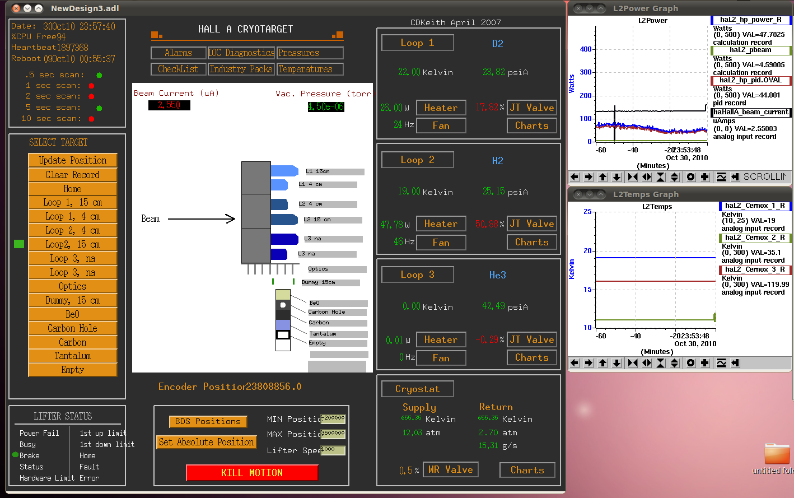Select the Carbon Hole target
794x498 pixels.
coord(73,328)
